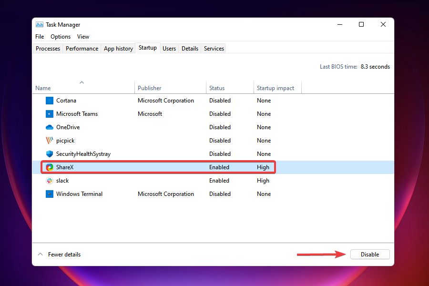Select the Startup tab
The image size is (429, 286).
coord(148,48)
